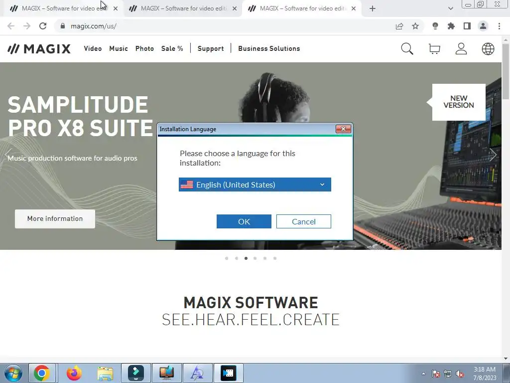Screen dimensions: 510x383
Task: Open the globe language selector icon
Action: (x=488, y=49)
